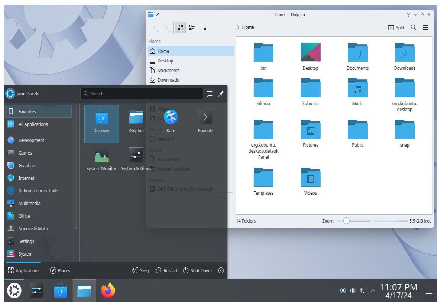The image size is (437, 302).
Task: Switch Dolphin to Details view mode
Action: pyautogui.click(x=192, y=27)
